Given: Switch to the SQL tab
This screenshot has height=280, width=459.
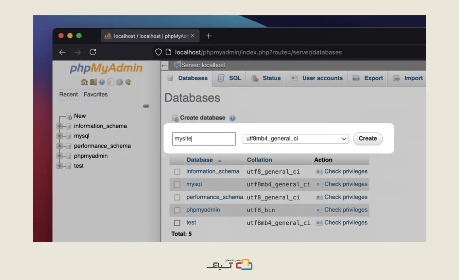Looking at the screenshot, I should coord(230,78).
